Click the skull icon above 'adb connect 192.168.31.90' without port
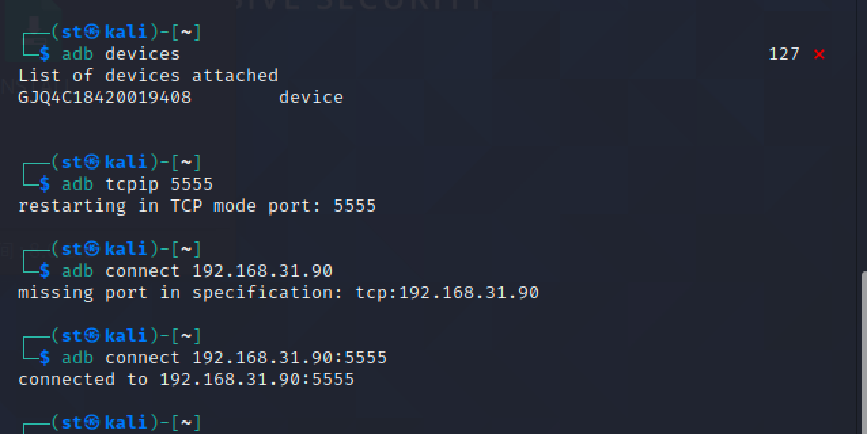Viewport: 867px width, 434px height. click(93, 249)
